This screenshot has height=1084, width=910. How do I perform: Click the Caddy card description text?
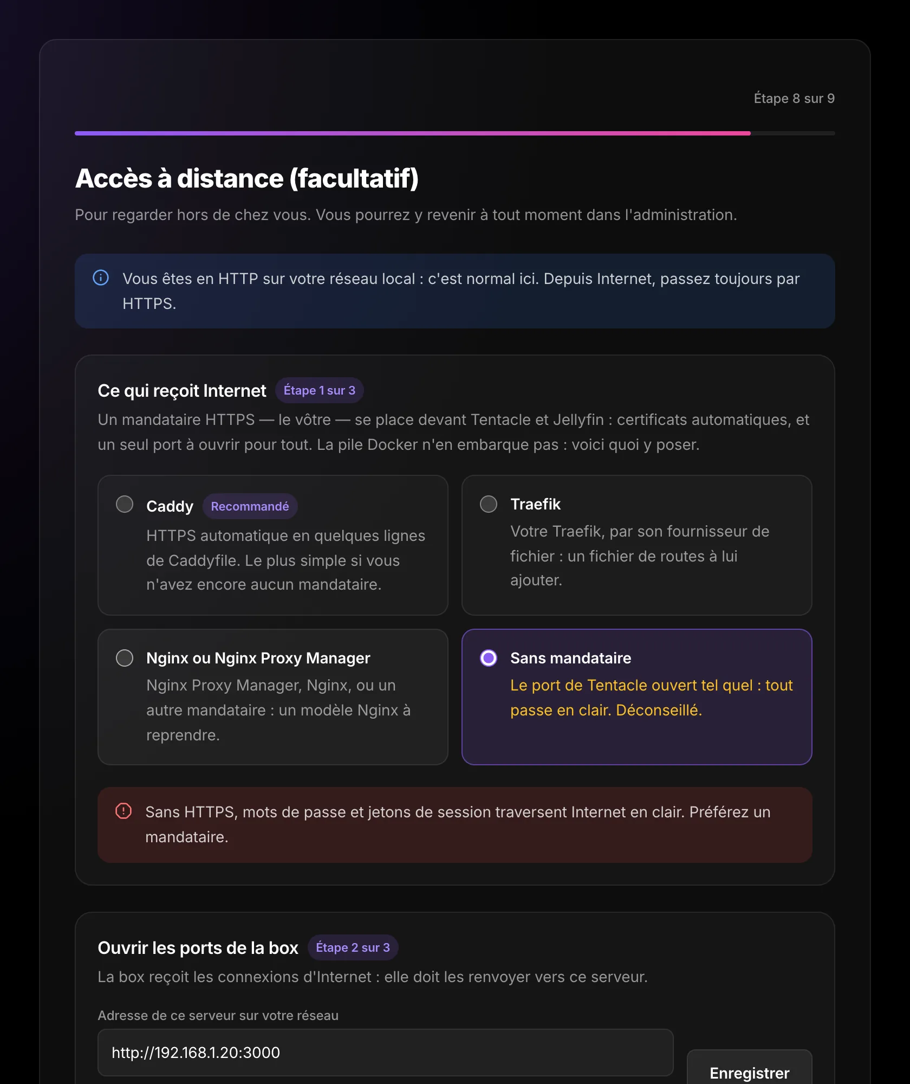coord(286,560)
